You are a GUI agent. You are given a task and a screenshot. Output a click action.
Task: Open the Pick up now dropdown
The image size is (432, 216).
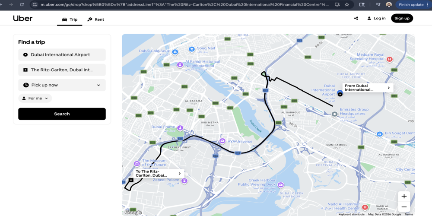pos(62,85)
